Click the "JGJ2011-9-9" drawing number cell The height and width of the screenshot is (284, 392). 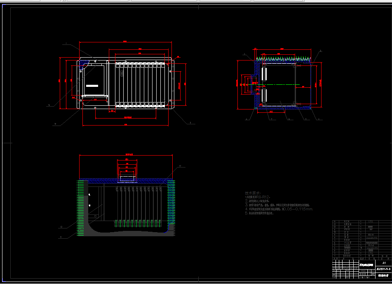point(384,269)
